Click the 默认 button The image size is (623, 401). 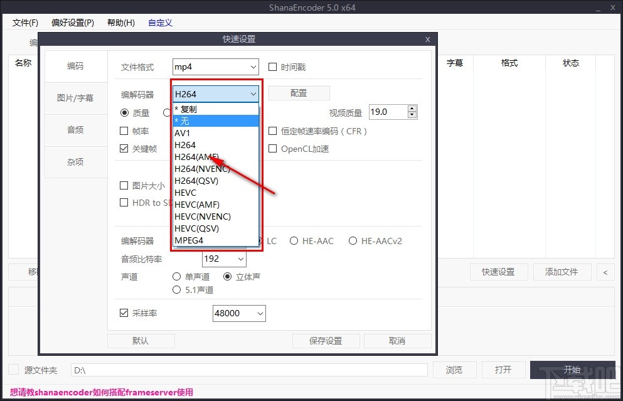(x=141, y=341)
